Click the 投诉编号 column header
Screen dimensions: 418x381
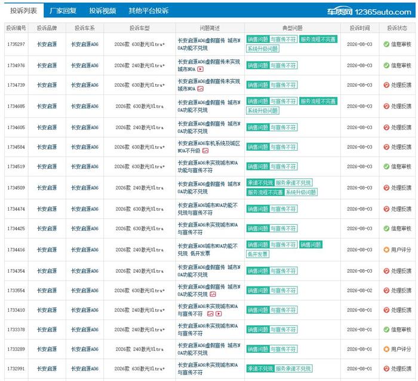(16, 28)
